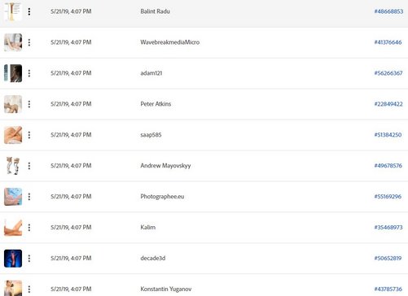Open the three-dot menu for saap585 row
The image size is (408, 296).
point(29,135)
